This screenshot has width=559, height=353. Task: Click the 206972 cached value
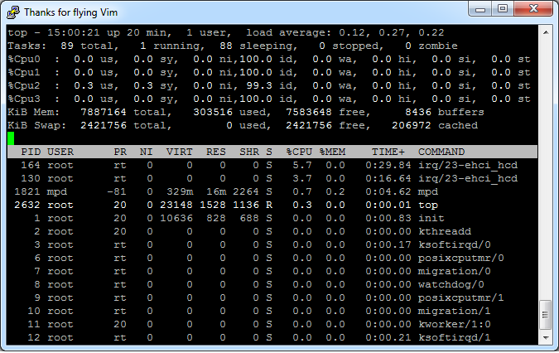click(412, 125)
